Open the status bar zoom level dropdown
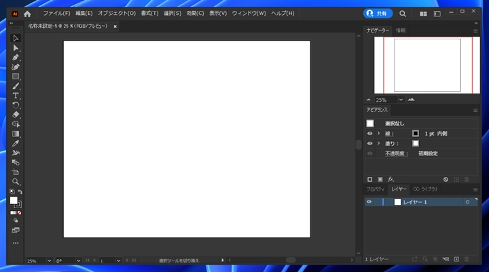 [x=50, y=260]
